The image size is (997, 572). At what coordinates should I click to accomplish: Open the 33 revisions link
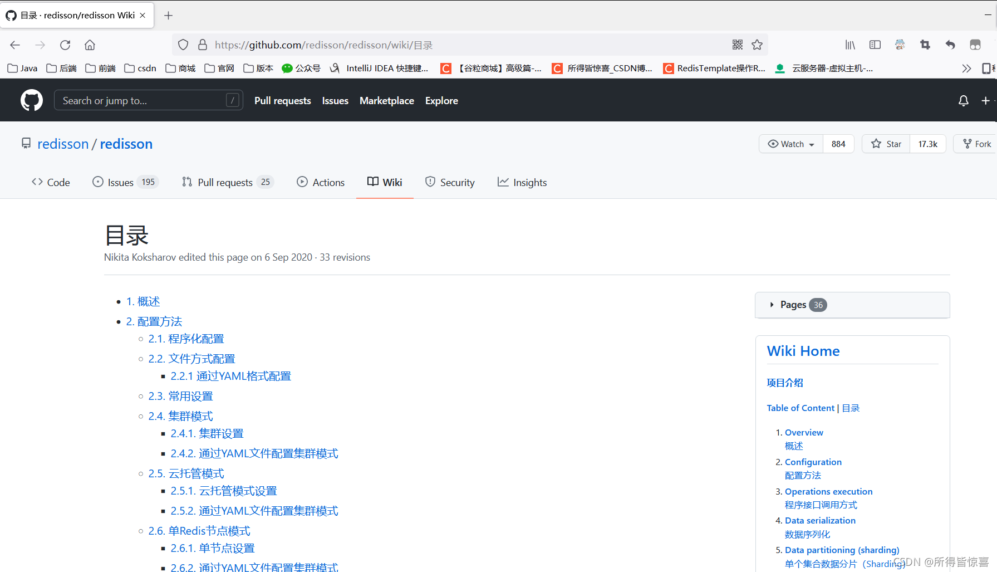point(345,257)
